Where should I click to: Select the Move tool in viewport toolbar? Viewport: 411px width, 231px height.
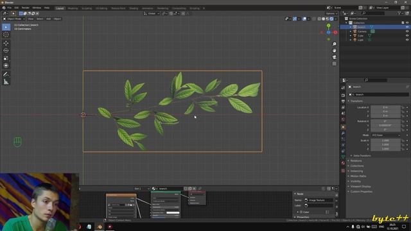6,43
